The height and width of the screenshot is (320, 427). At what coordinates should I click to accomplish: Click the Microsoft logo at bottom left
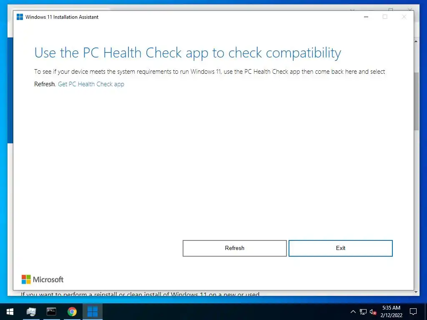(43, 280)
